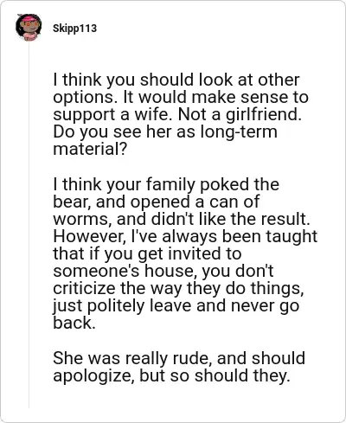Click the word 'material?' in first paragraph
Image resolution: width=346 pixels, height=423 pixels.
(x=90, y=149)
